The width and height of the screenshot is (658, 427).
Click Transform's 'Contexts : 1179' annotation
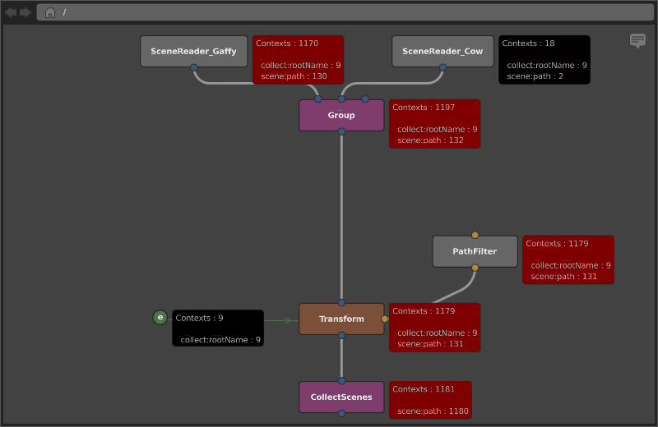coord(435,328)
